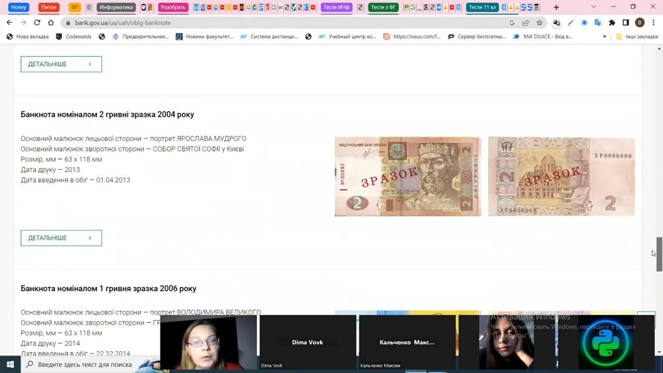Open the ФГ tab group
The width and height of the screenshot is (663, 373).
tap(75, 7)
